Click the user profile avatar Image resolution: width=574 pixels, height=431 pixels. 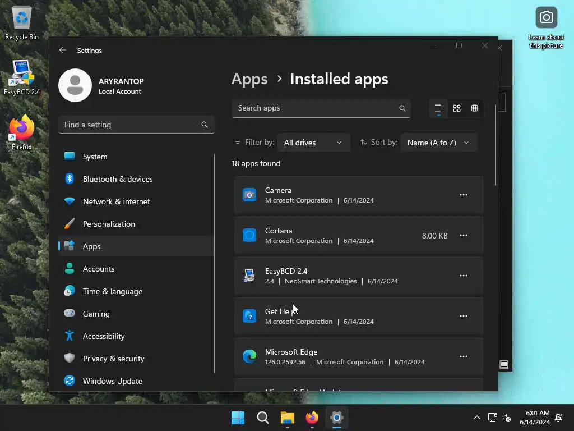pos(75,85)
